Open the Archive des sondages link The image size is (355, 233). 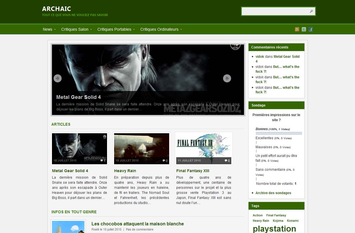pyautogui.click(x=273, y=193)
